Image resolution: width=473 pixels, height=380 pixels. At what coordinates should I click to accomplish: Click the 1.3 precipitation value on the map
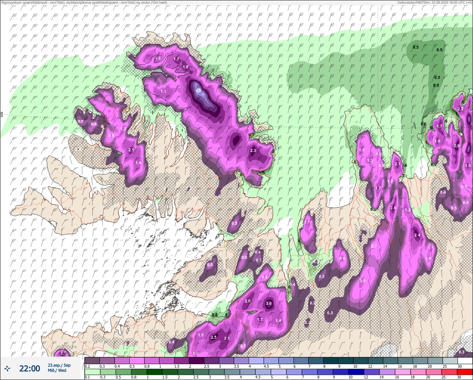coord(163,91)
